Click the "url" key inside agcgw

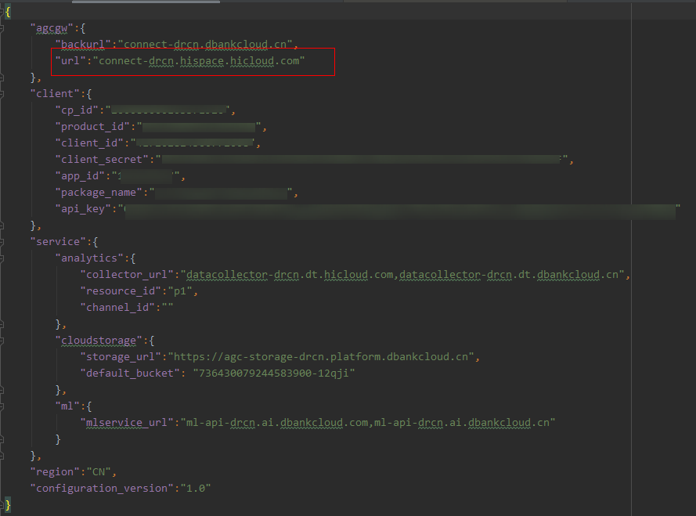pos(70,61)
